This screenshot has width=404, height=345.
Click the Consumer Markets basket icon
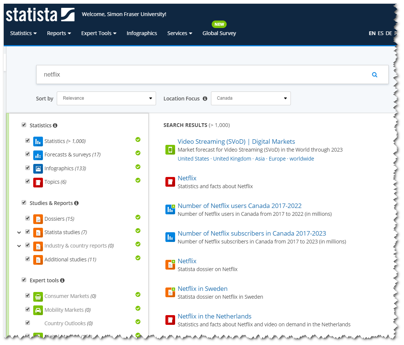[38, 297]
